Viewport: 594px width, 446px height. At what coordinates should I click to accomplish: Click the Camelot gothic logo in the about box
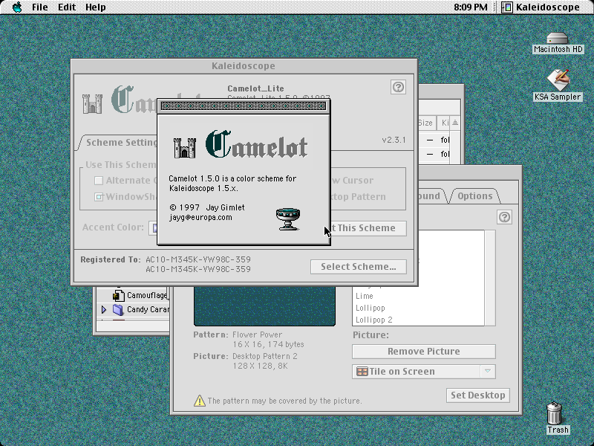pyautogui.click(x=256, y=144)
